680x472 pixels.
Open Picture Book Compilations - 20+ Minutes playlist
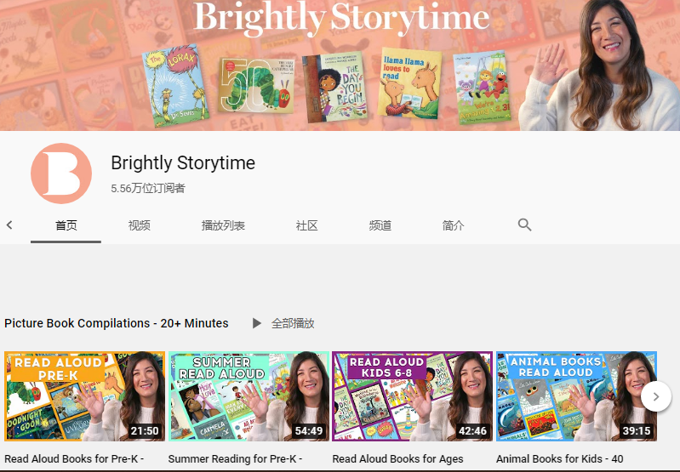point(117,323)
